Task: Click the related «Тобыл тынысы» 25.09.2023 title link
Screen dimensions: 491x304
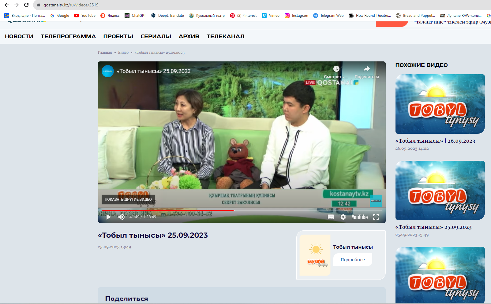Action: 433,227
